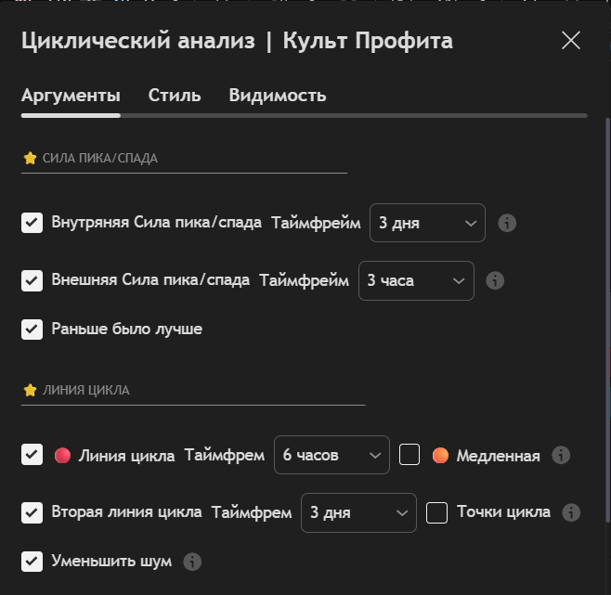Open the 3 часа timeframe dropdown

click(416, 280)
